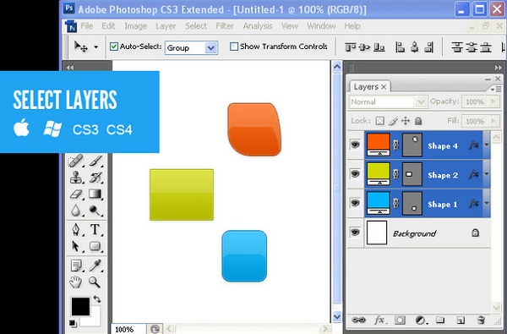The width and height of the screenshot is (507, 334).
Task: Hide the Shape 2 layer
Action: (x=355, y=174)
